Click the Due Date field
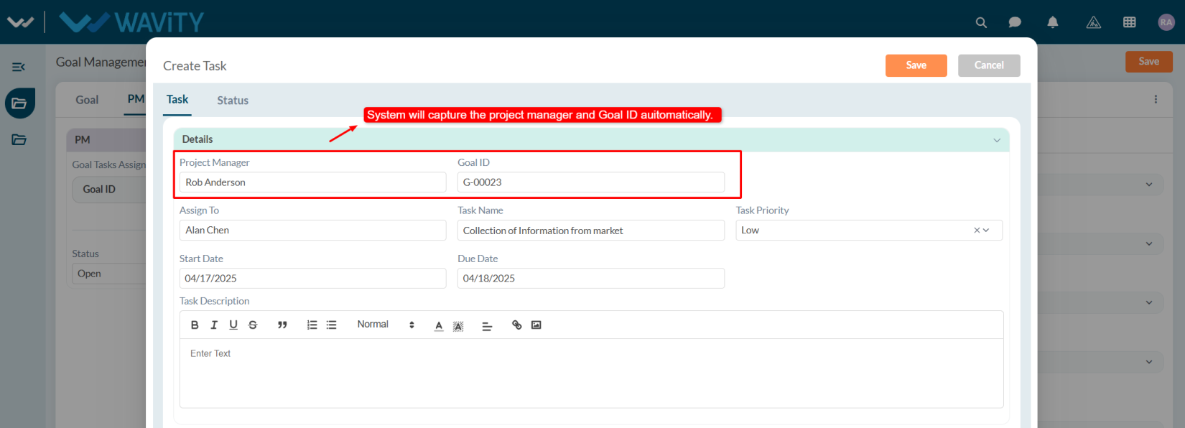 click(591, 278)
